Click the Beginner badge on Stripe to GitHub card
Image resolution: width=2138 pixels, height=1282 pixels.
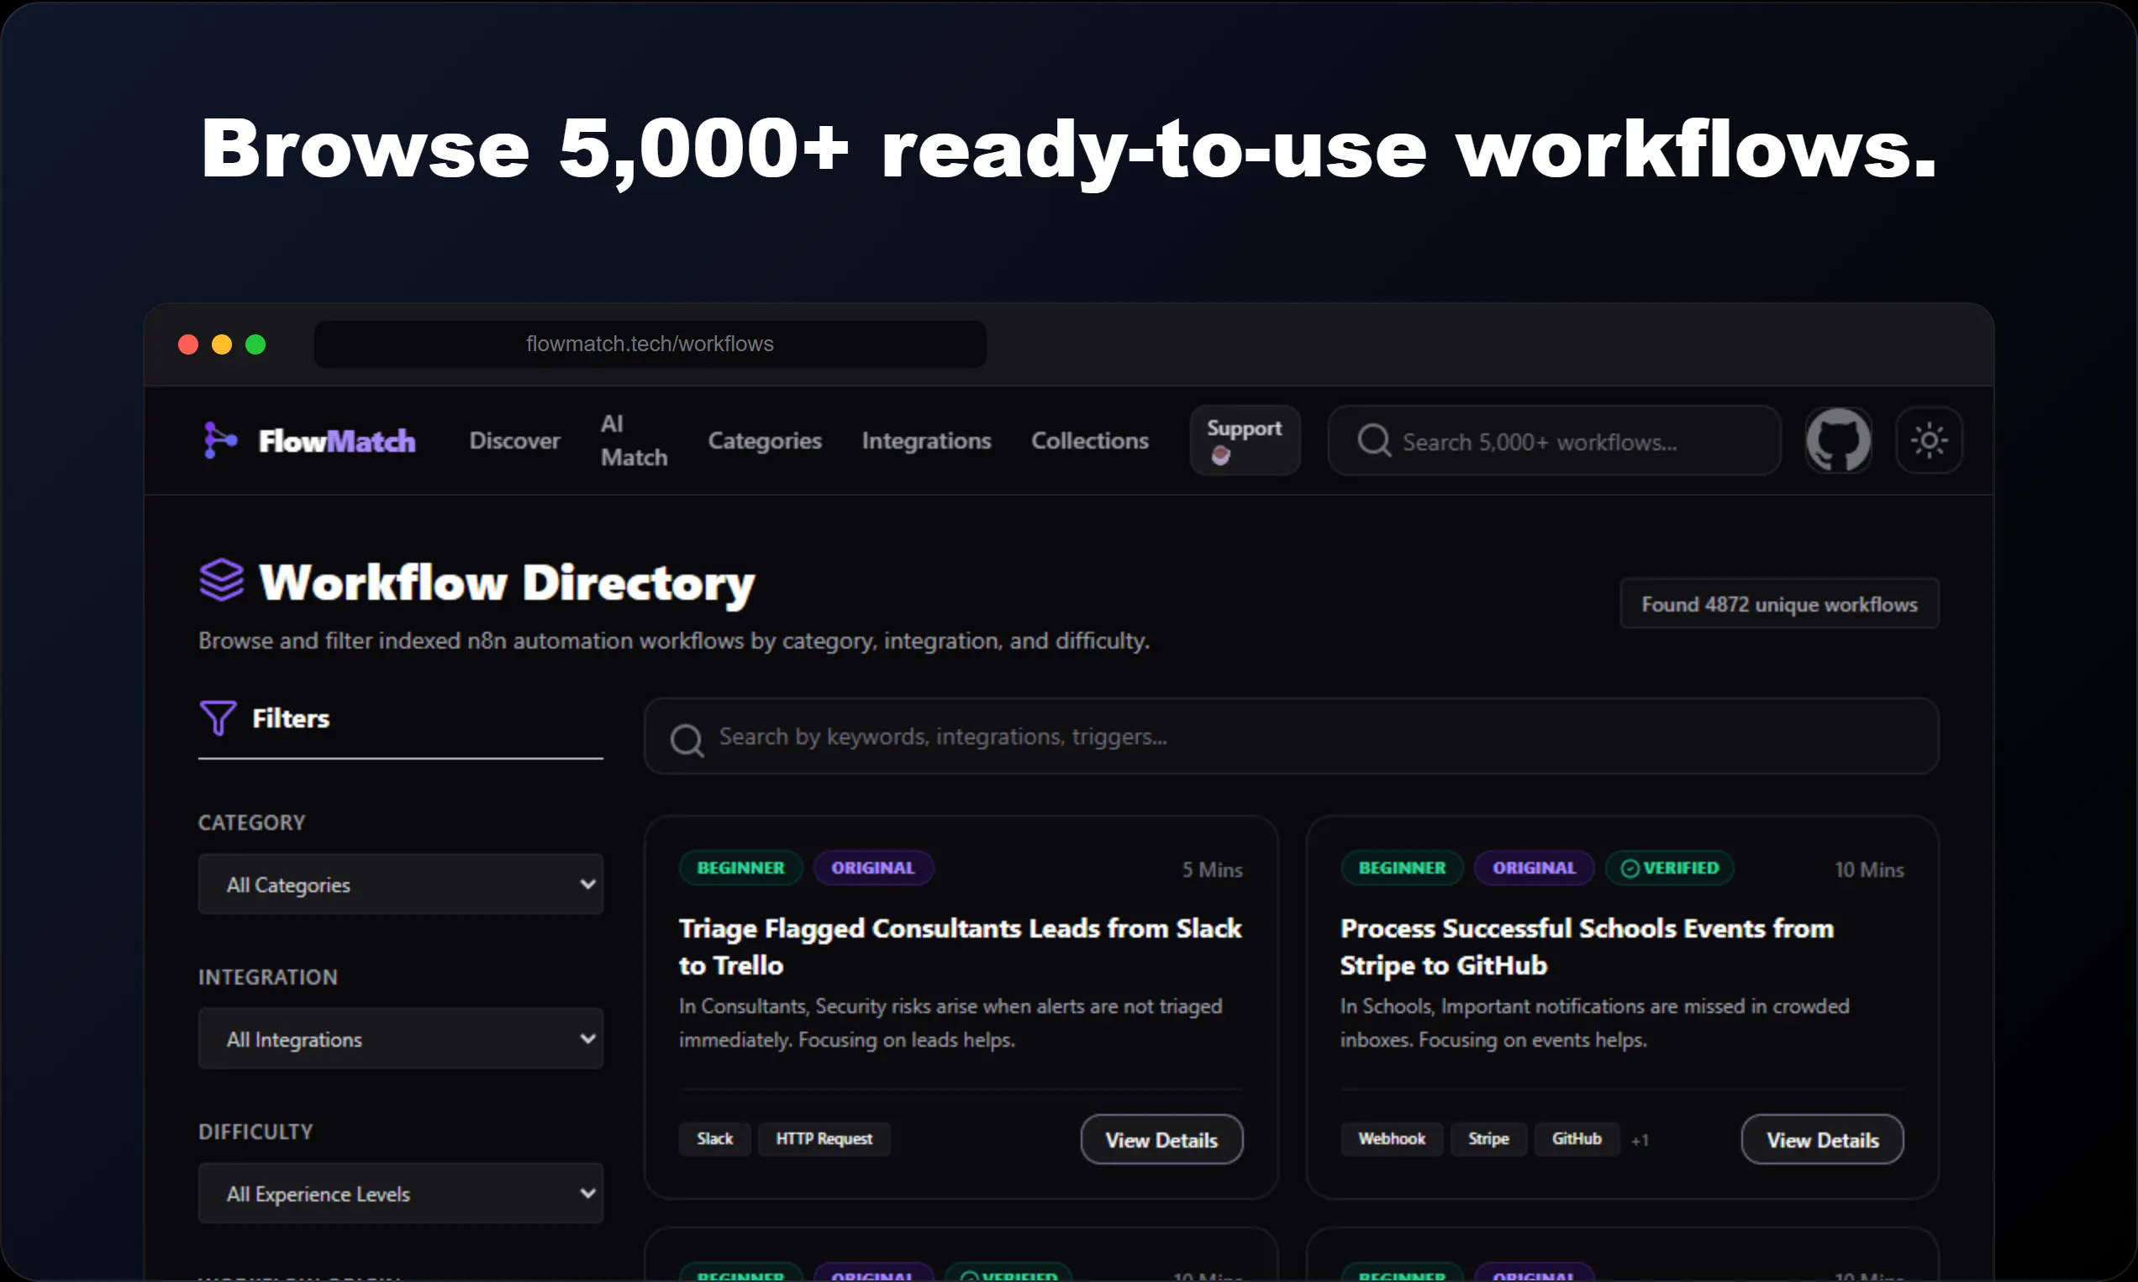(1402, 868)
